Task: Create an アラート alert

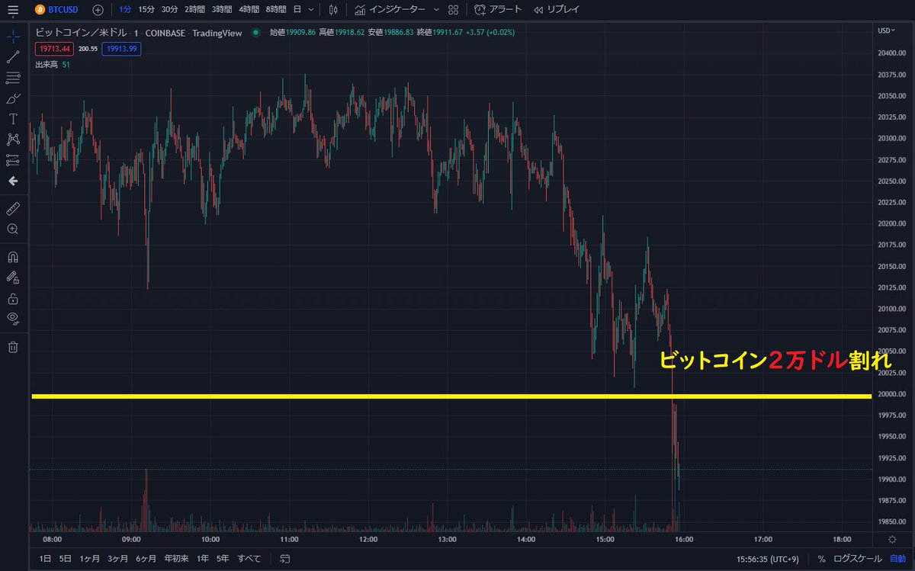Action: tap(498, 10)
